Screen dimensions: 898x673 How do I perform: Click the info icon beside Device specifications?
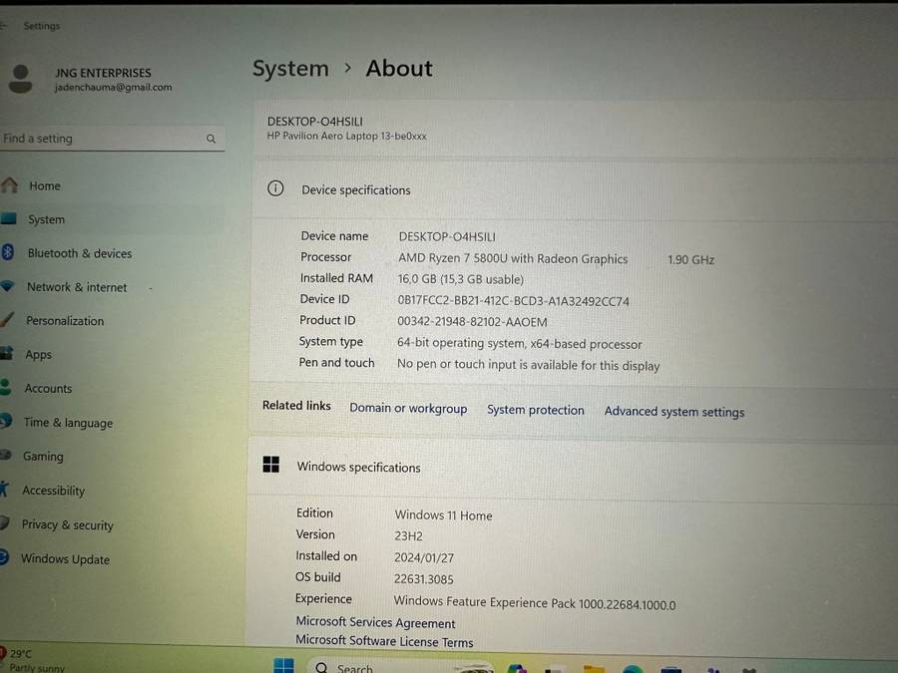pyautogui.click(x=275, y=189)
